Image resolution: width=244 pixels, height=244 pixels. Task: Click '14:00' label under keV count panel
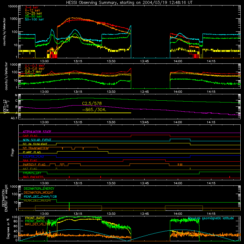(178, 61)
